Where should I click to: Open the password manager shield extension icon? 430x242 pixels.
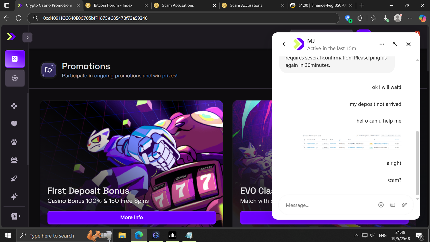[x=348, y=18]
